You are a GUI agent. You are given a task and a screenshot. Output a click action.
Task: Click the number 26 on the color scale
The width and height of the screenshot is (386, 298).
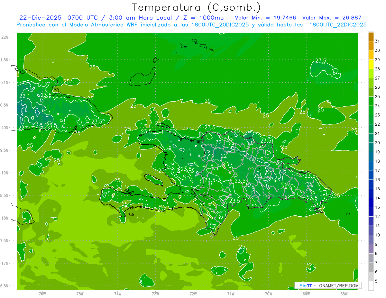[378, 87]
